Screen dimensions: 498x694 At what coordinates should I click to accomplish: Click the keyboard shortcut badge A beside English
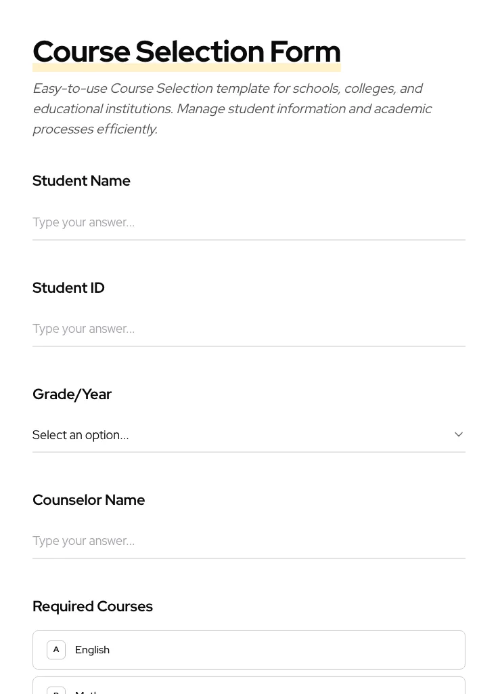pyautogui.click(x=56, y=649)
